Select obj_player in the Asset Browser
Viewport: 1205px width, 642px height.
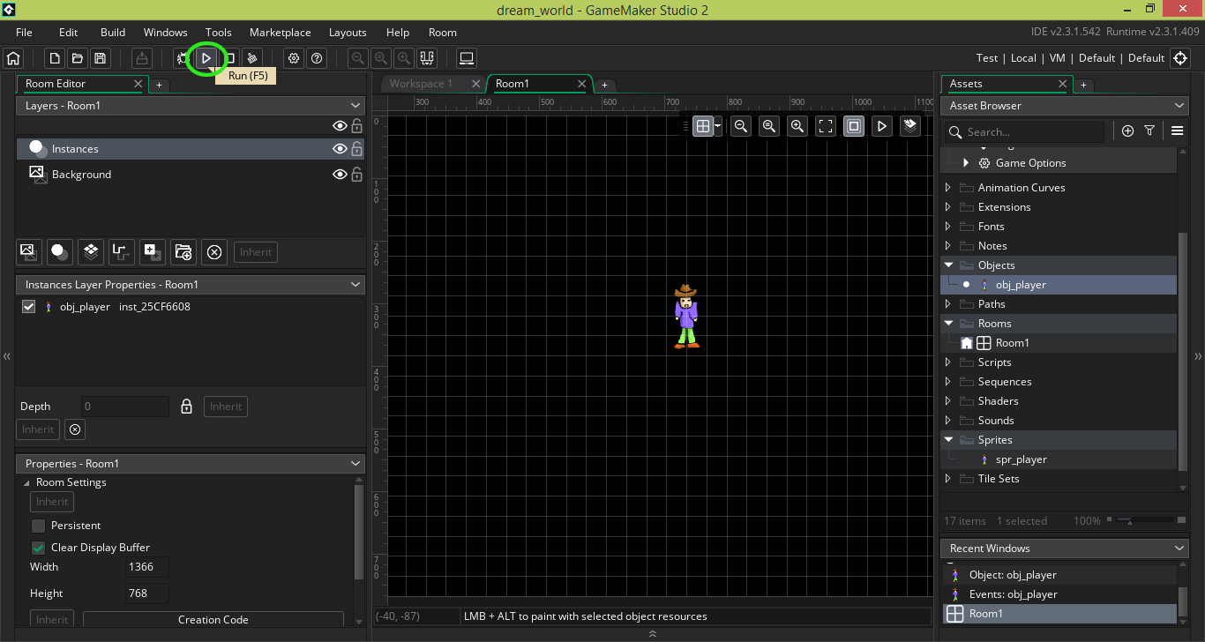(x=1021, y=285)
